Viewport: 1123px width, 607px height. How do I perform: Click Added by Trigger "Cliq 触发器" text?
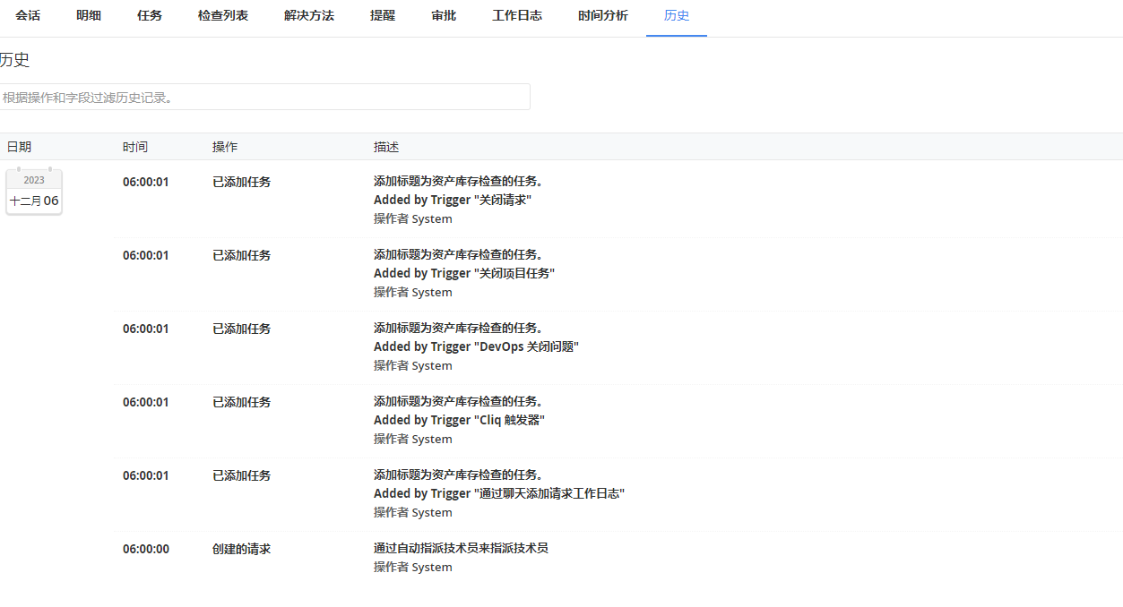(459, 420)
